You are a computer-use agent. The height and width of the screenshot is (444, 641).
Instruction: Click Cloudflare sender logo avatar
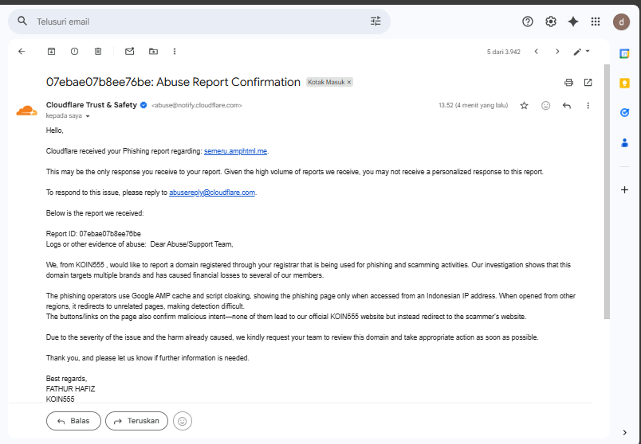pos(26,111)
